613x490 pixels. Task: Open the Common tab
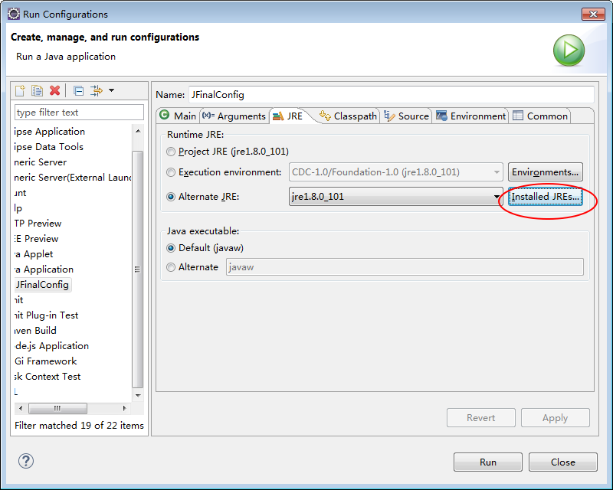(540, 116)
